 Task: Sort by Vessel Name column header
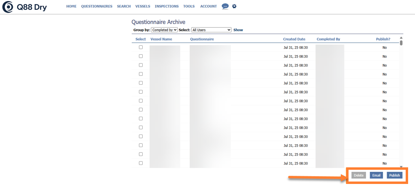point(161,39)
